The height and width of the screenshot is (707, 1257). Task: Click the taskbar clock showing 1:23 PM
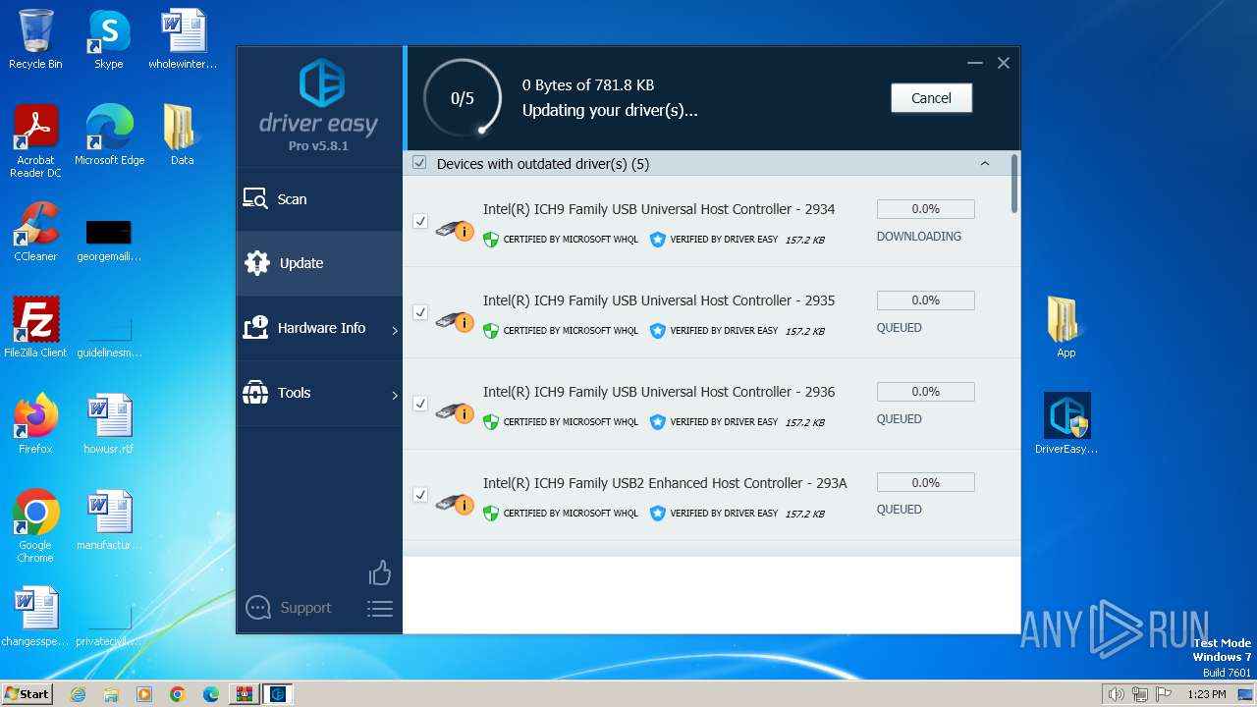point(1207,694)
